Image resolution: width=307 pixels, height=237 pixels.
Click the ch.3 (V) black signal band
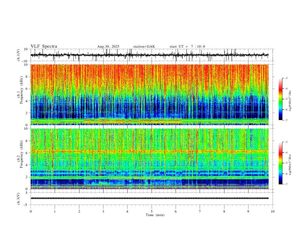coord(150,198)
